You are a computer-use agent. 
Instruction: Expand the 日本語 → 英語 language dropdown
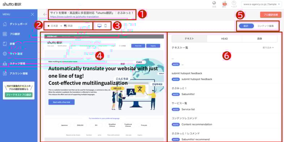tap(68, 26)
